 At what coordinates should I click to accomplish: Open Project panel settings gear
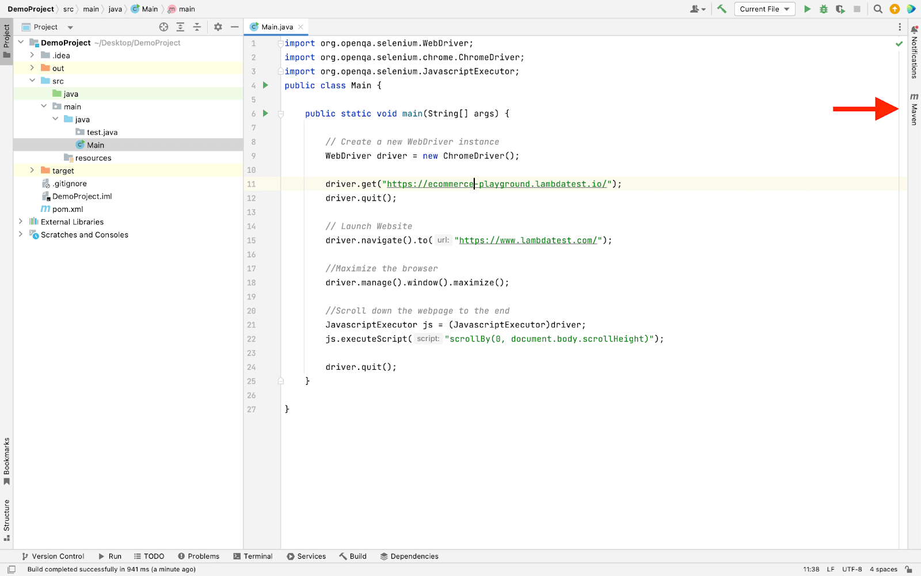pos(218,27)
